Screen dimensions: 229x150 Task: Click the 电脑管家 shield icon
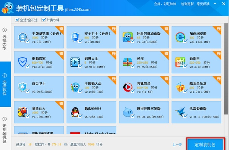click(x=23, y=62)
